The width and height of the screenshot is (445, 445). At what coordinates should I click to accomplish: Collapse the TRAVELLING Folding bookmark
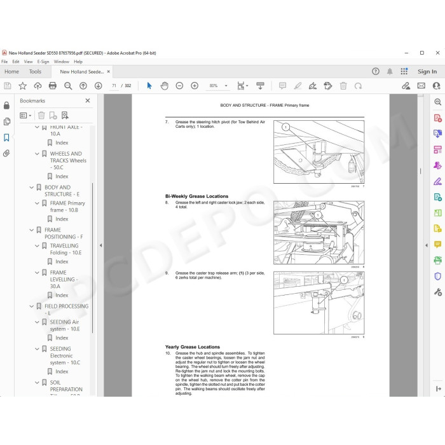point(37,246)
